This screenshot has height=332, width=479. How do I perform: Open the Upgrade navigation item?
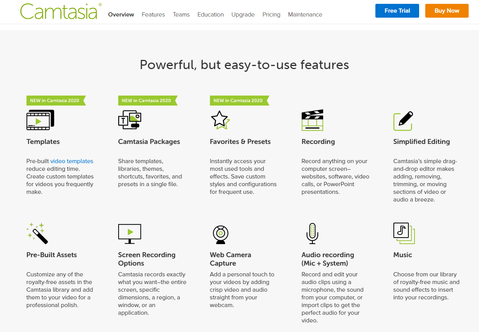coord(243,15)
